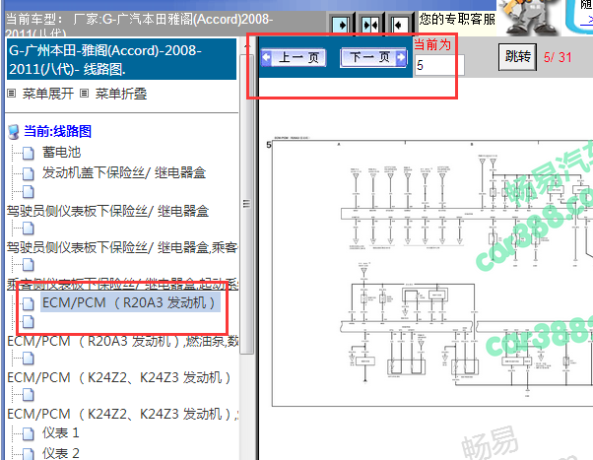Image resolution: width=593 pixels, height=460 pixels.
Task: Click the page icon beside 仪表 2
Action: 28,453
